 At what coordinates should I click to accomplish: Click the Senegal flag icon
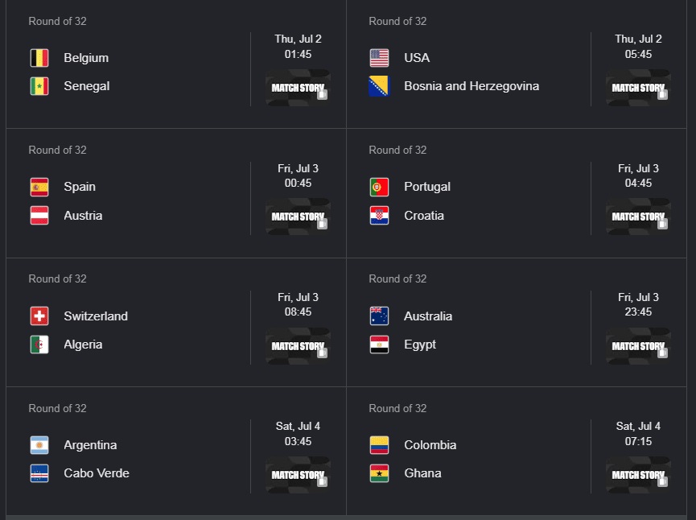coord(39,86)
